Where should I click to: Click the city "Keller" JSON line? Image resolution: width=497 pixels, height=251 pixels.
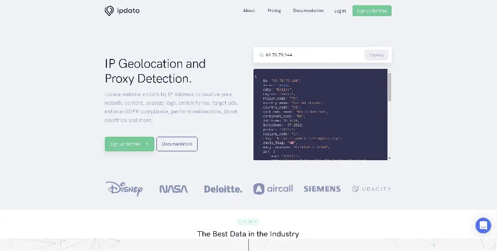click(277, 89)
